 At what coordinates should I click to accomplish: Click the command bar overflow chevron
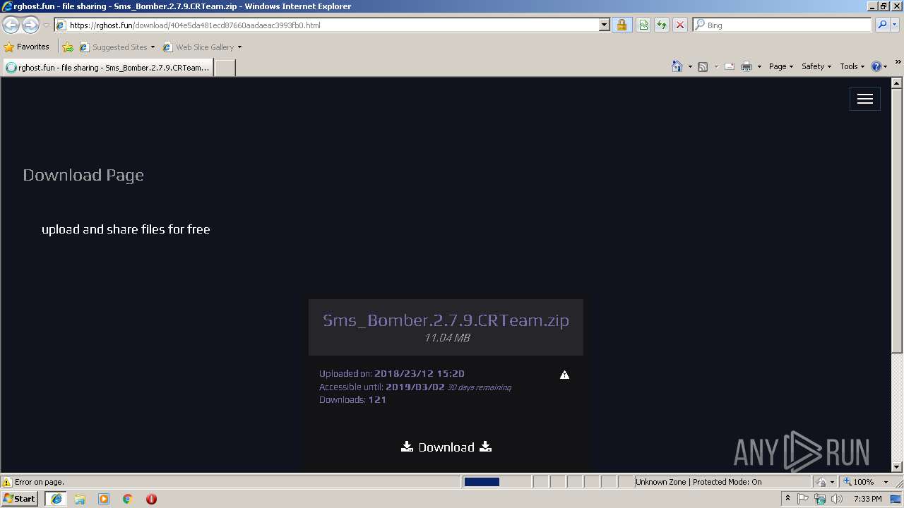click(x=898, y=62)
